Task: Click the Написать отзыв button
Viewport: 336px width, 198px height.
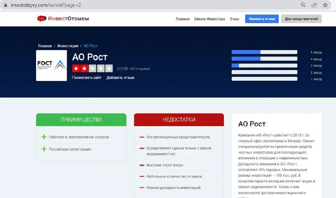Action: click(x=262, y=19)
